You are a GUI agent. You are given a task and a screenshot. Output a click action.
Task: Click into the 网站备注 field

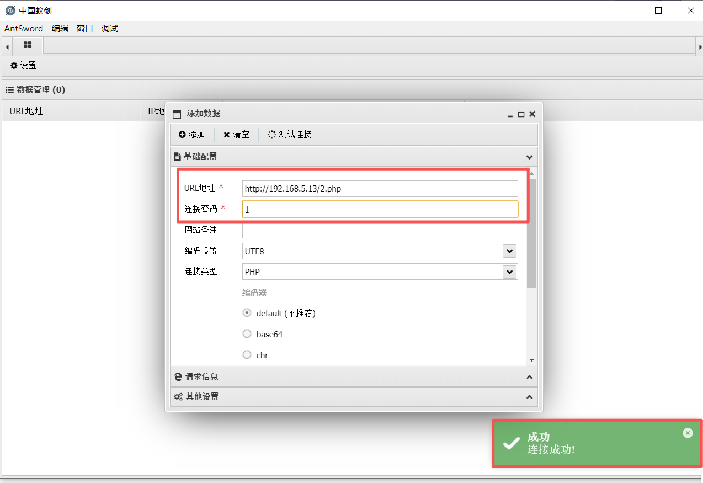tap(380, 230)
